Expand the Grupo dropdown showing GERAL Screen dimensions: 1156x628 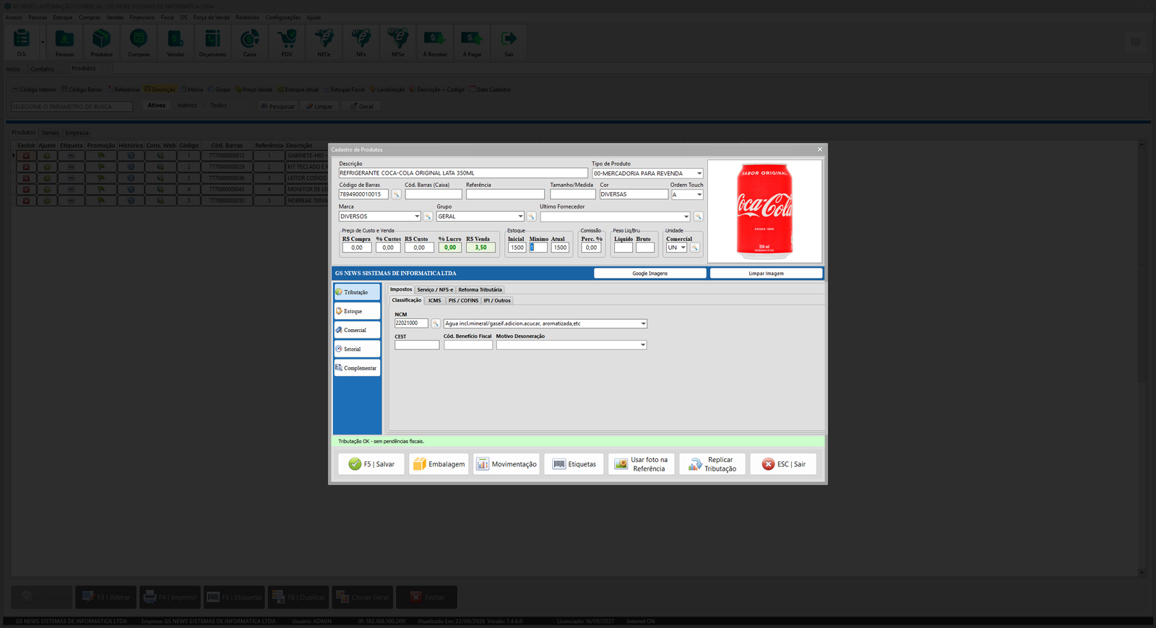coord(520,217)
